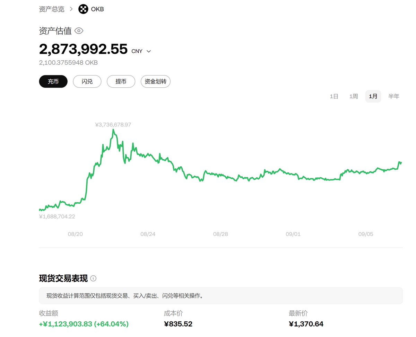Viewport: 416px width, 337px height.
Task: Open the 现货交易表现 info tooltip
Action: (x=94, y=278)
